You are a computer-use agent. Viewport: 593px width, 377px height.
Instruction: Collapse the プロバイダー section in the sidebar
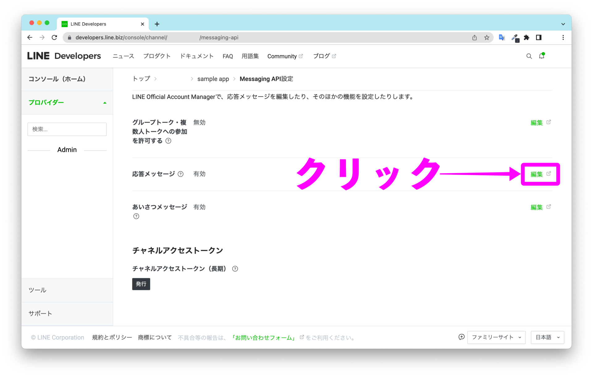(105, 103)
